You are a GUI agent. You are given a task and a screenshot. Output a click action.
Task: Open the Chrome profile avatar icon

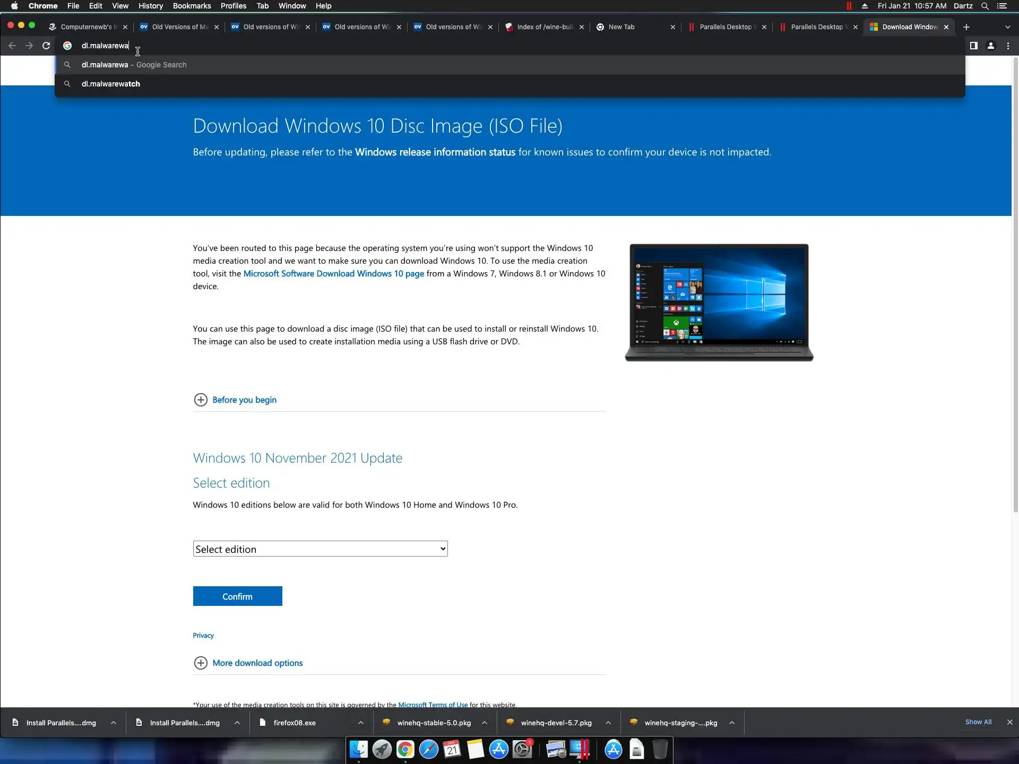click(990, 46)
